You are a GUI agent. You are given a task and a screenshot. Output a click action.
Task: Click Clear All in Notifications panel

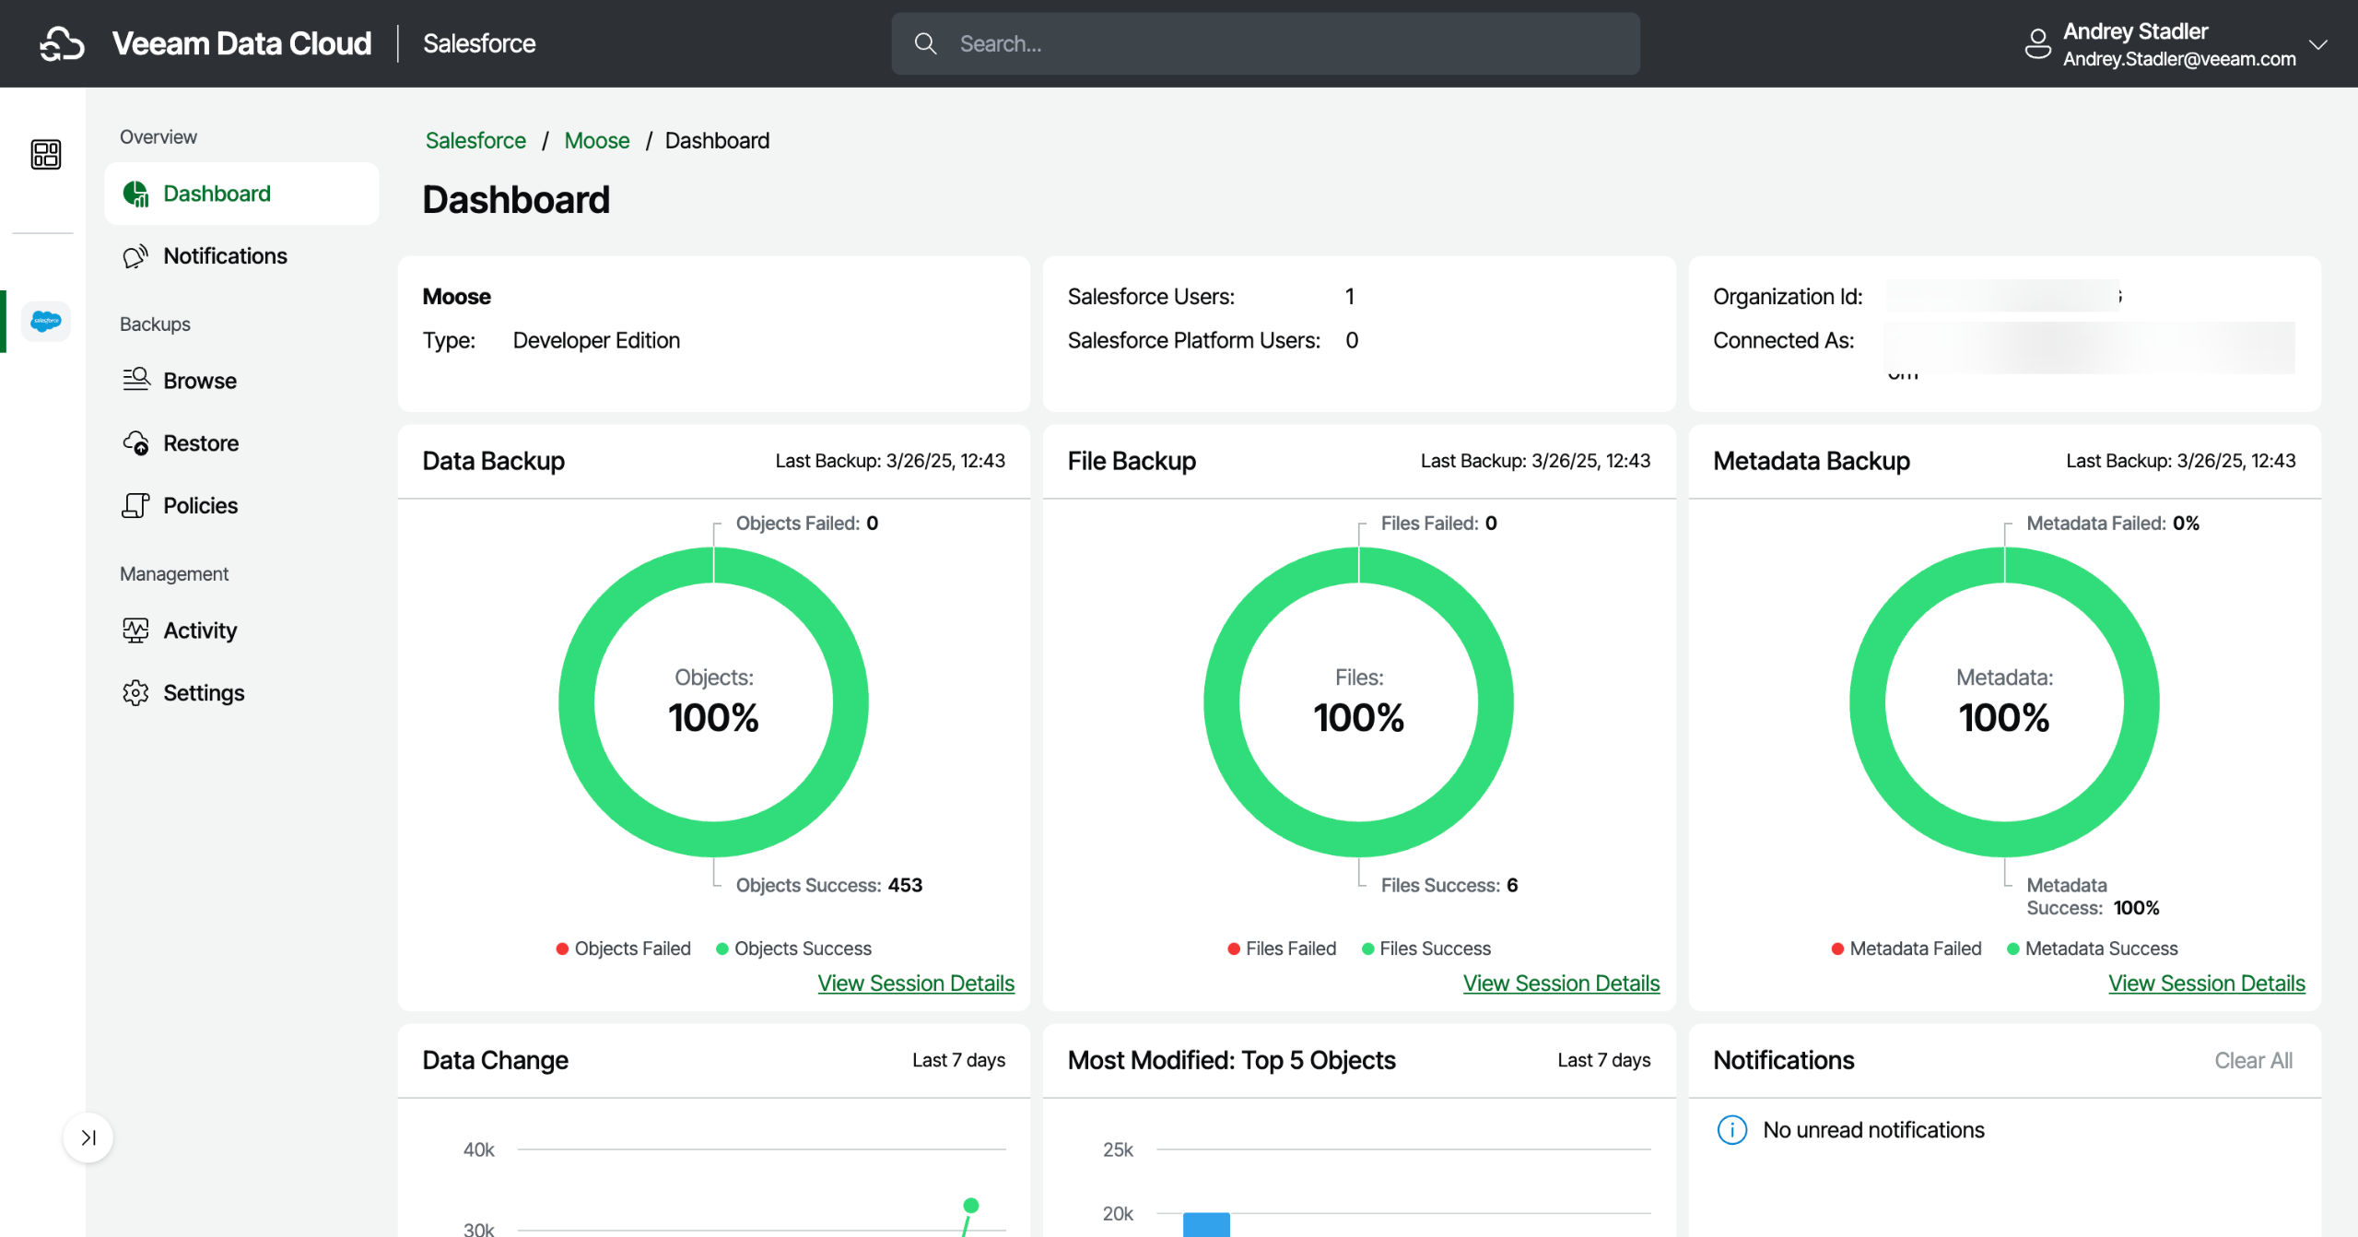tap(2253, 1060)
